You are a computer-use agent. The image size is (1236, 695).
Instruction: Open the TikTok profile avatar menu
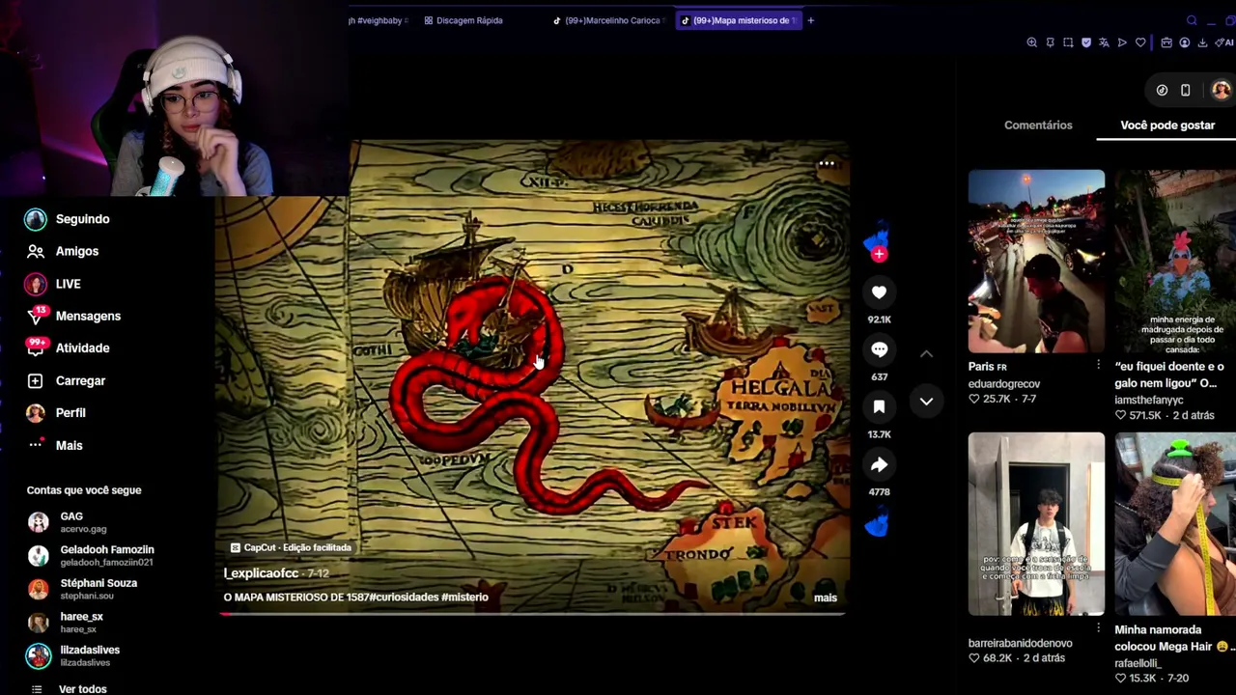(1222, 90)
